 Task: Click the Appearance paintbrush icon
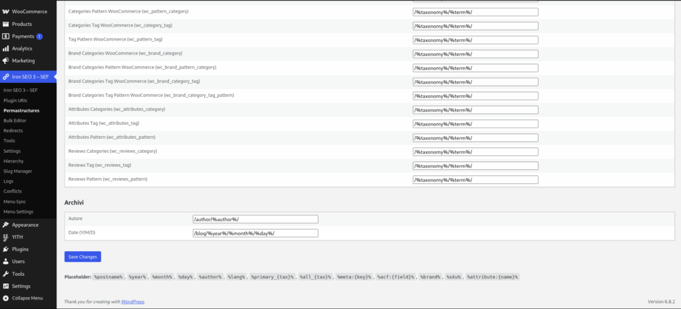point(5,225)
